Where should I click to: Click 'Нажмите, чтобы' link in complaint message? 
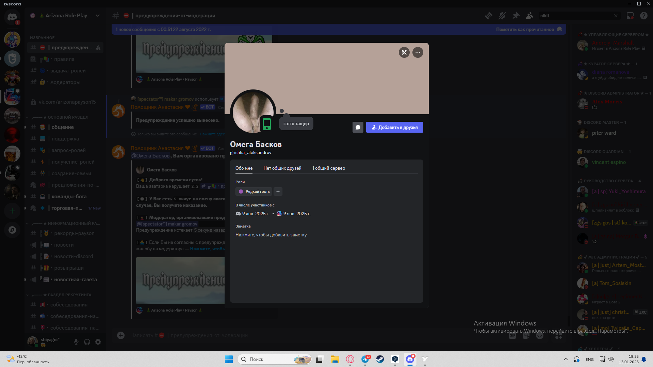(x=207, y=249)
